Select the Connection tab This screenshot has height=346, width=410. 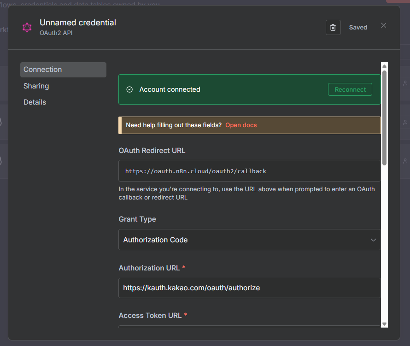[63, 70]
